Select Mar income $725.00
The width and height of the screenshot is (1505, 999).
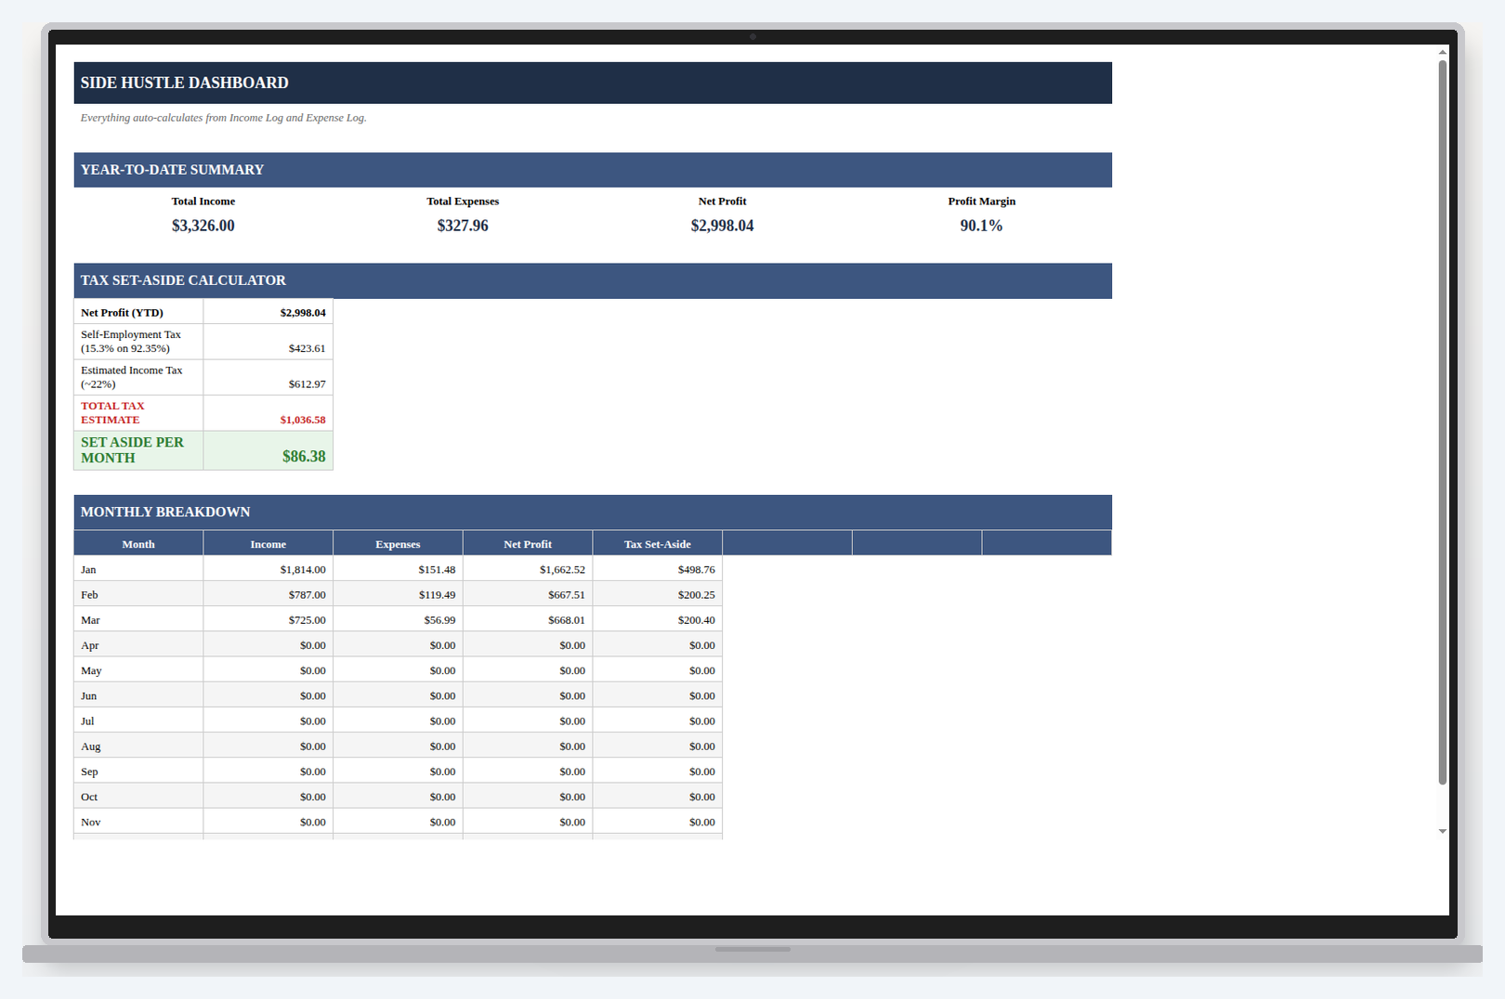tap(268, 619)
